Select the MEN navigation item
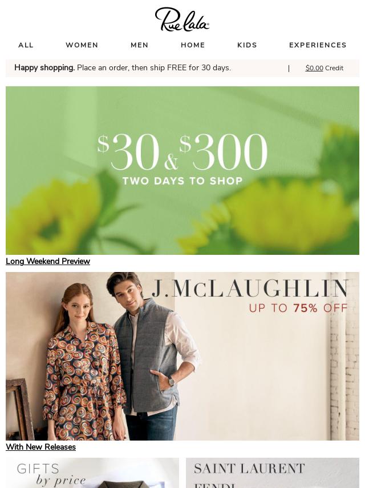 140,45
